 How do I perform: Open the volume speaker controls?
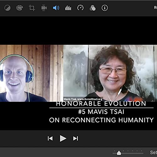(x=56, y=8)
